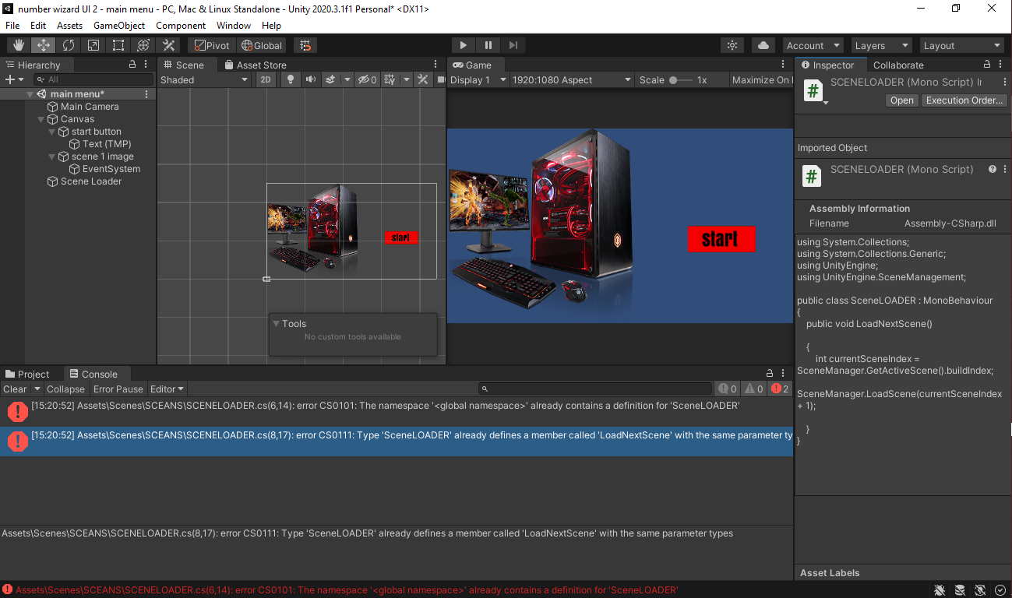
Task: Select the Rect Transform tool
Action: (x=118, y=44)
